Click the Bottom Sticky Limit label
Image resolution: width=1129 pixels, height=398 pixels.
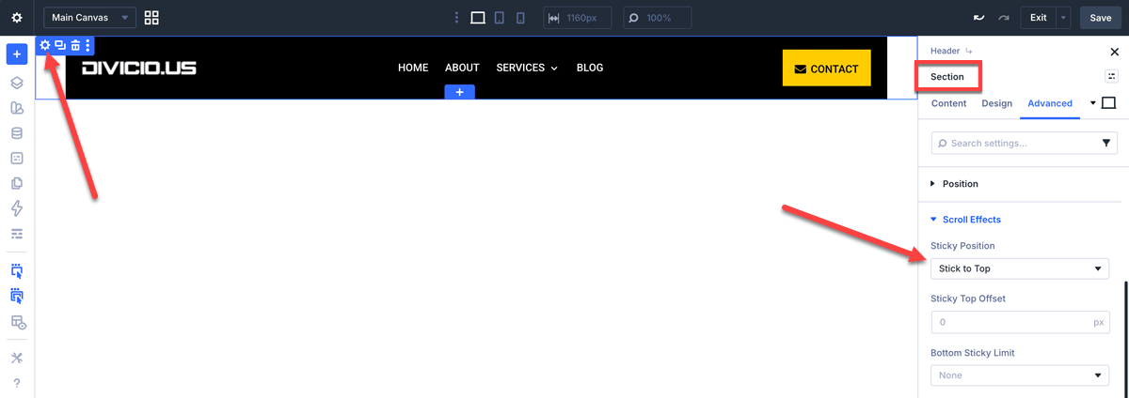coord(973,353)
